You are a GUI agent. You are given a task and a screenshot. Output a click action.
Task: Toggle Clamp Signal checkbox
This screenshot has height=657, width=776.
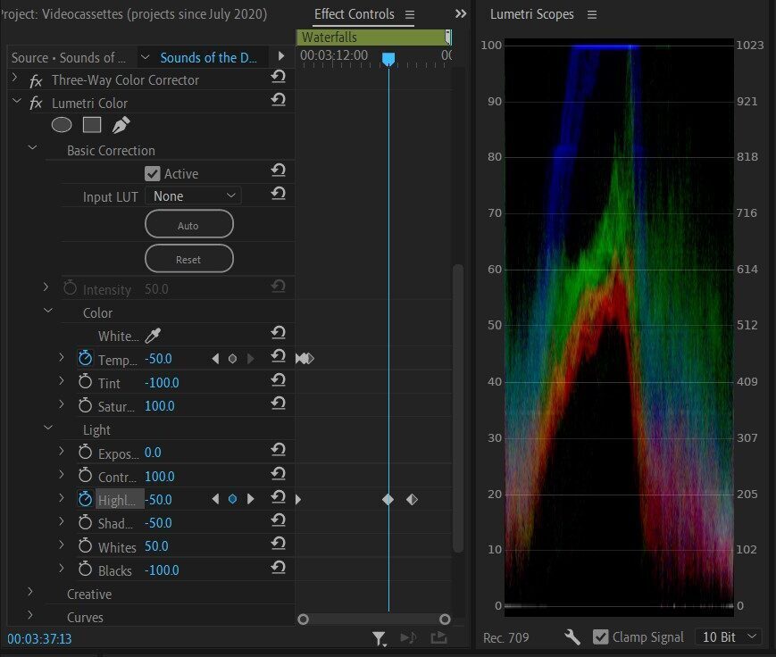[600, 637]
